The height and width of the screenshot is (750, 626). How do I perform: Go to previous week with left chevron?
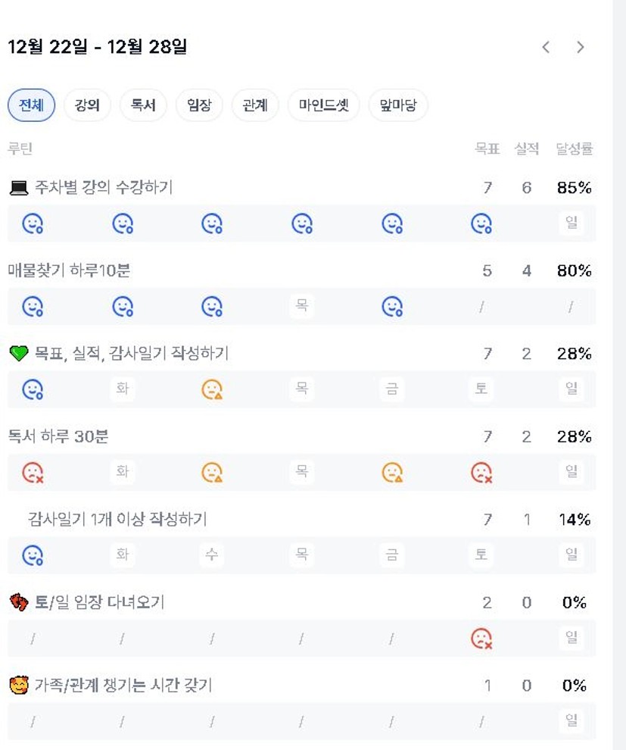(x=546, y=47)
